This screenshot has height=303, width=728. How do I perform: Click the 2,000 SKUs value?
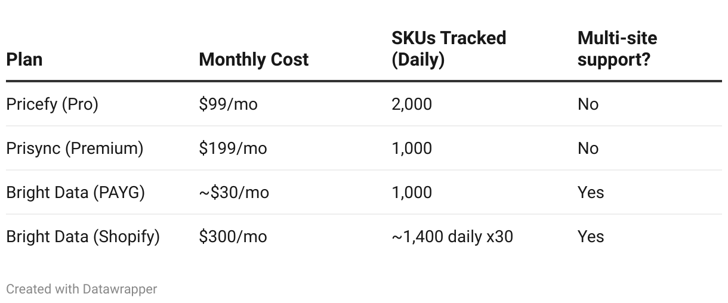[x=412, y=104]
